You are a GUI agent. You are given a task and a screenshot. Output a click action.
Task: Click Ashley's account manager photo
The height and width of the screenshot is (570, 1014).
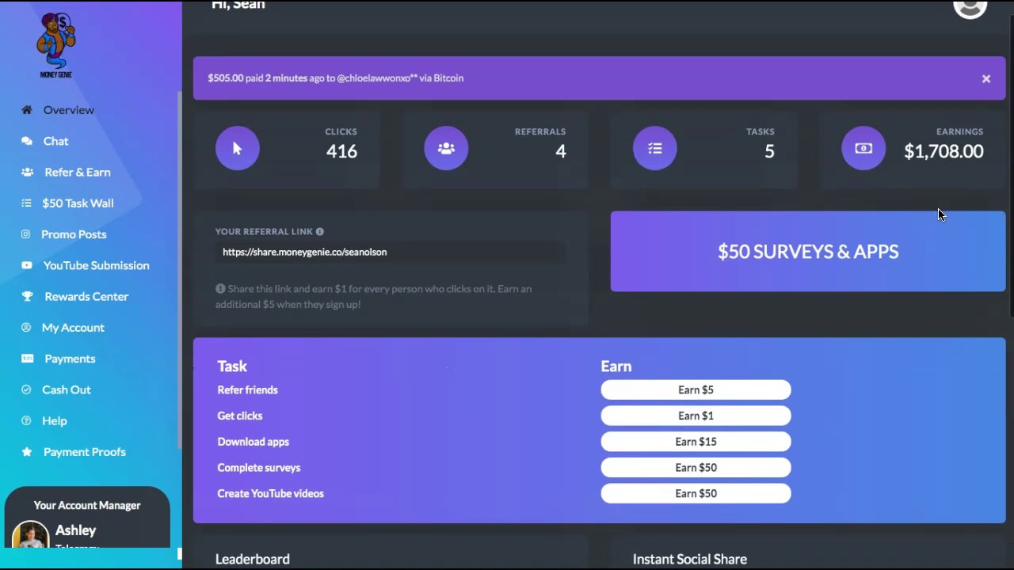(x=30, y=535)
